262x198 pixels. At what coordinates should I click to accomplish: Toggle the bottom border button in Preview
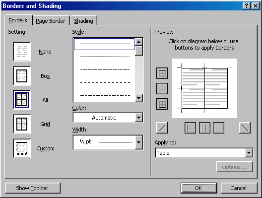point(162,104)
